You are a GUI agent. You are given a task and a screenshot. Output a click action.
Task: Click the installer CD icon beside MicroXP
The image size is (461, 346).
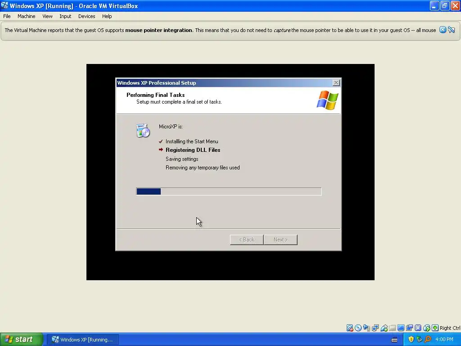click(x=143, y=131)
